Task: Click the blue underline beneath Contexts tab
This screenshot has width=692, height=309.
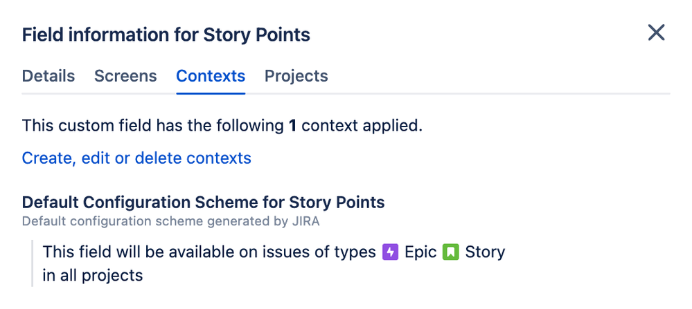Action: (211, 93)
